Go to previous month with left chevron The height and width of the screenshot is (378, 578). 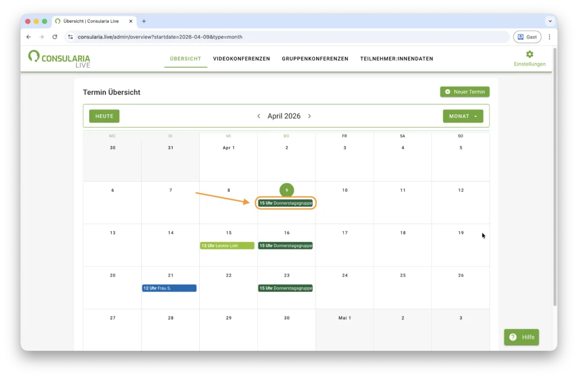point(259,116)
